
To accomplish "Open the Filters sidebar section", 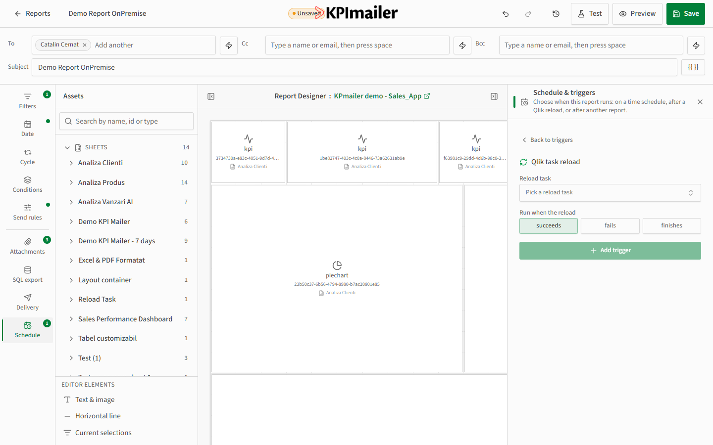I will 28,100.
